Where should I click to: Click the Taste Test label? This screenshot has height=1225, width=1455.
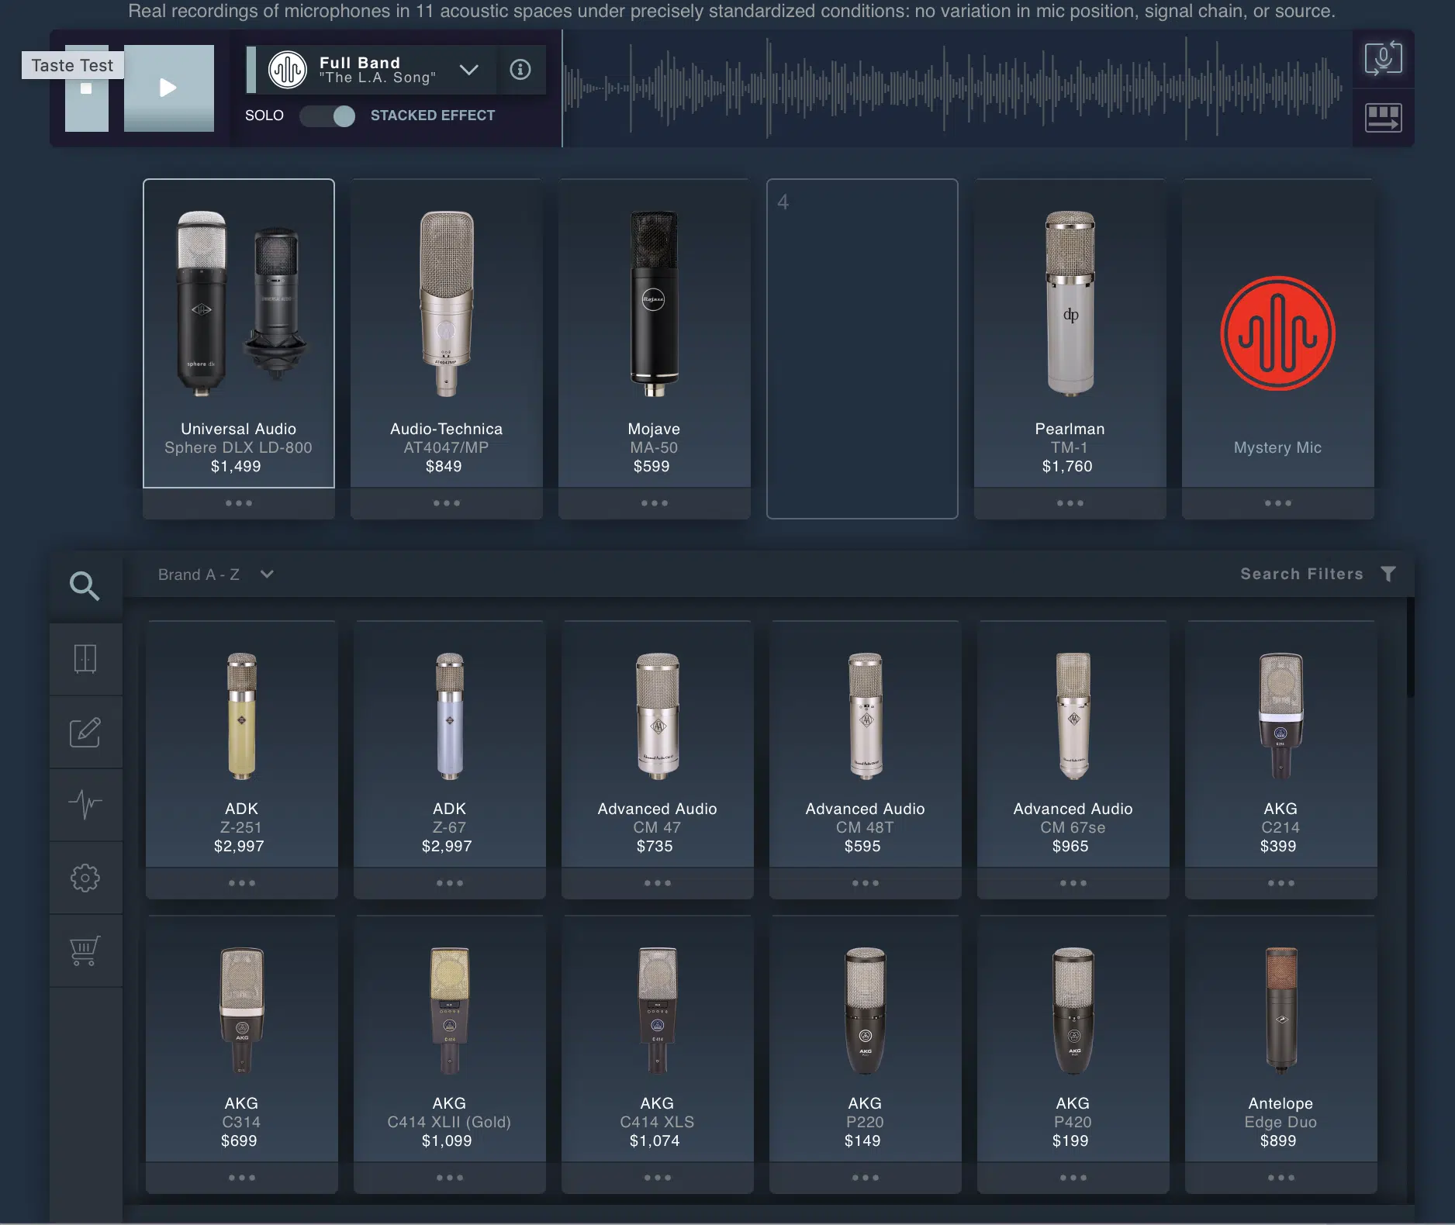tap(72, 65)
